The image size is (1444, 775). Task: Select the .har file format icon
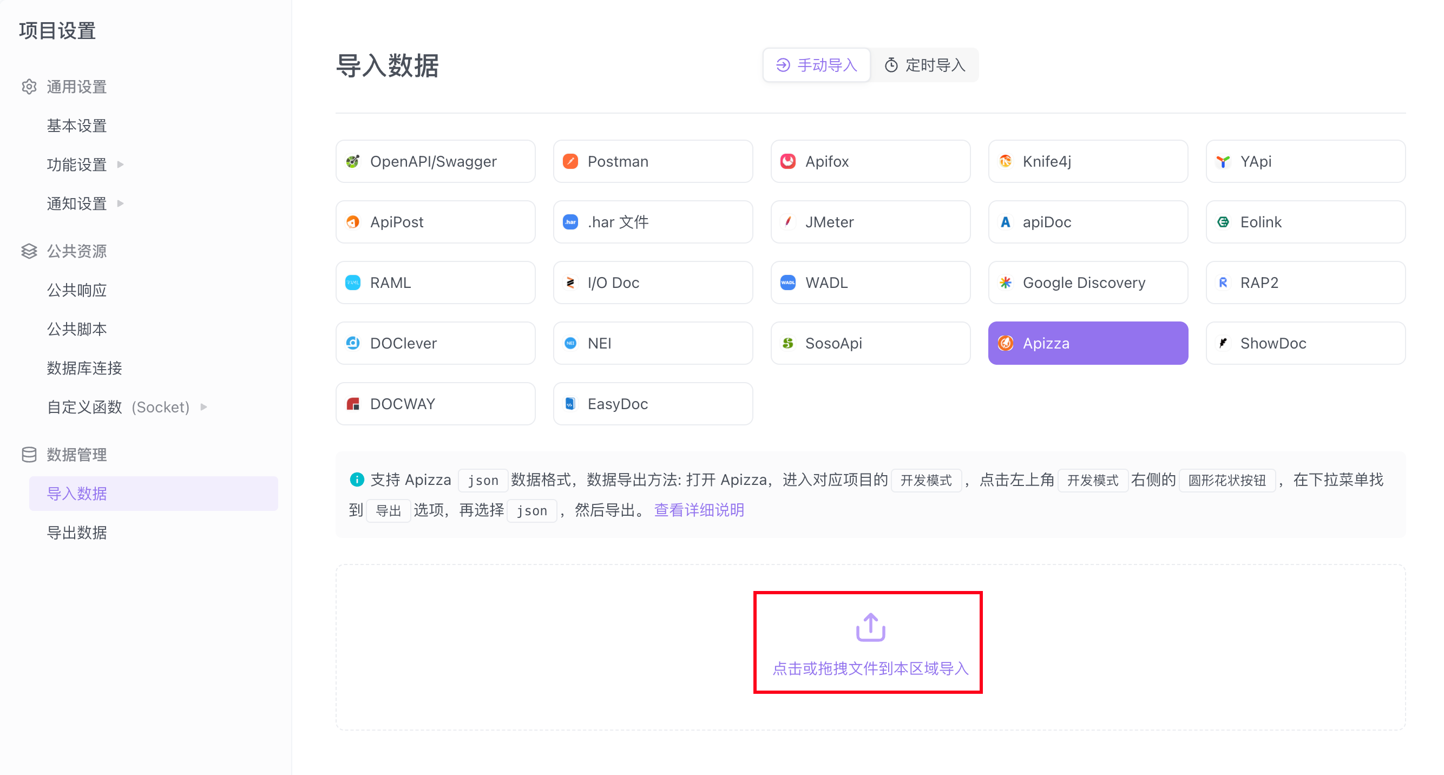click(x=570, y=222)
